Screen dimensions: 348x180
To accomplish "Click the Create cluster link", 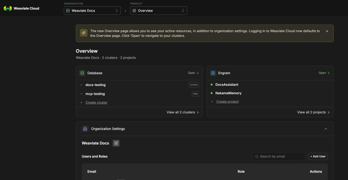I will coord(96,102).
